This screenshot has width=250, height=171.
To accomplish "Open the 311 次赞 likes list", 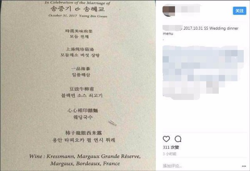I will coord(171,147).
